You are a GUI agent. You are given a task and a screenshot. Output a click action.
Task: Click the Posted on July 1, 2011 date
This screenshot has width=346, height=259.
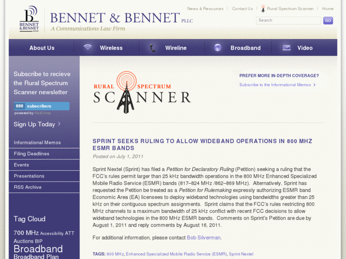click(x=118, y=156)
